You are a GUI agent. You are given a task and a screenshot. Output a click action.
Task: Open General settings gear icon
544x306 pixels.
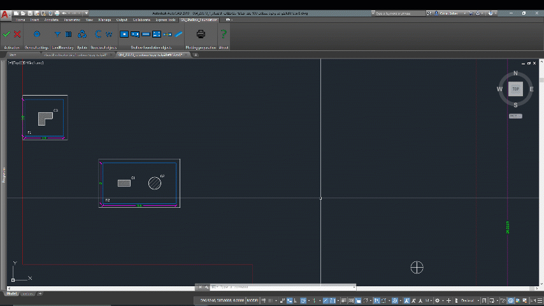[37, 34]
